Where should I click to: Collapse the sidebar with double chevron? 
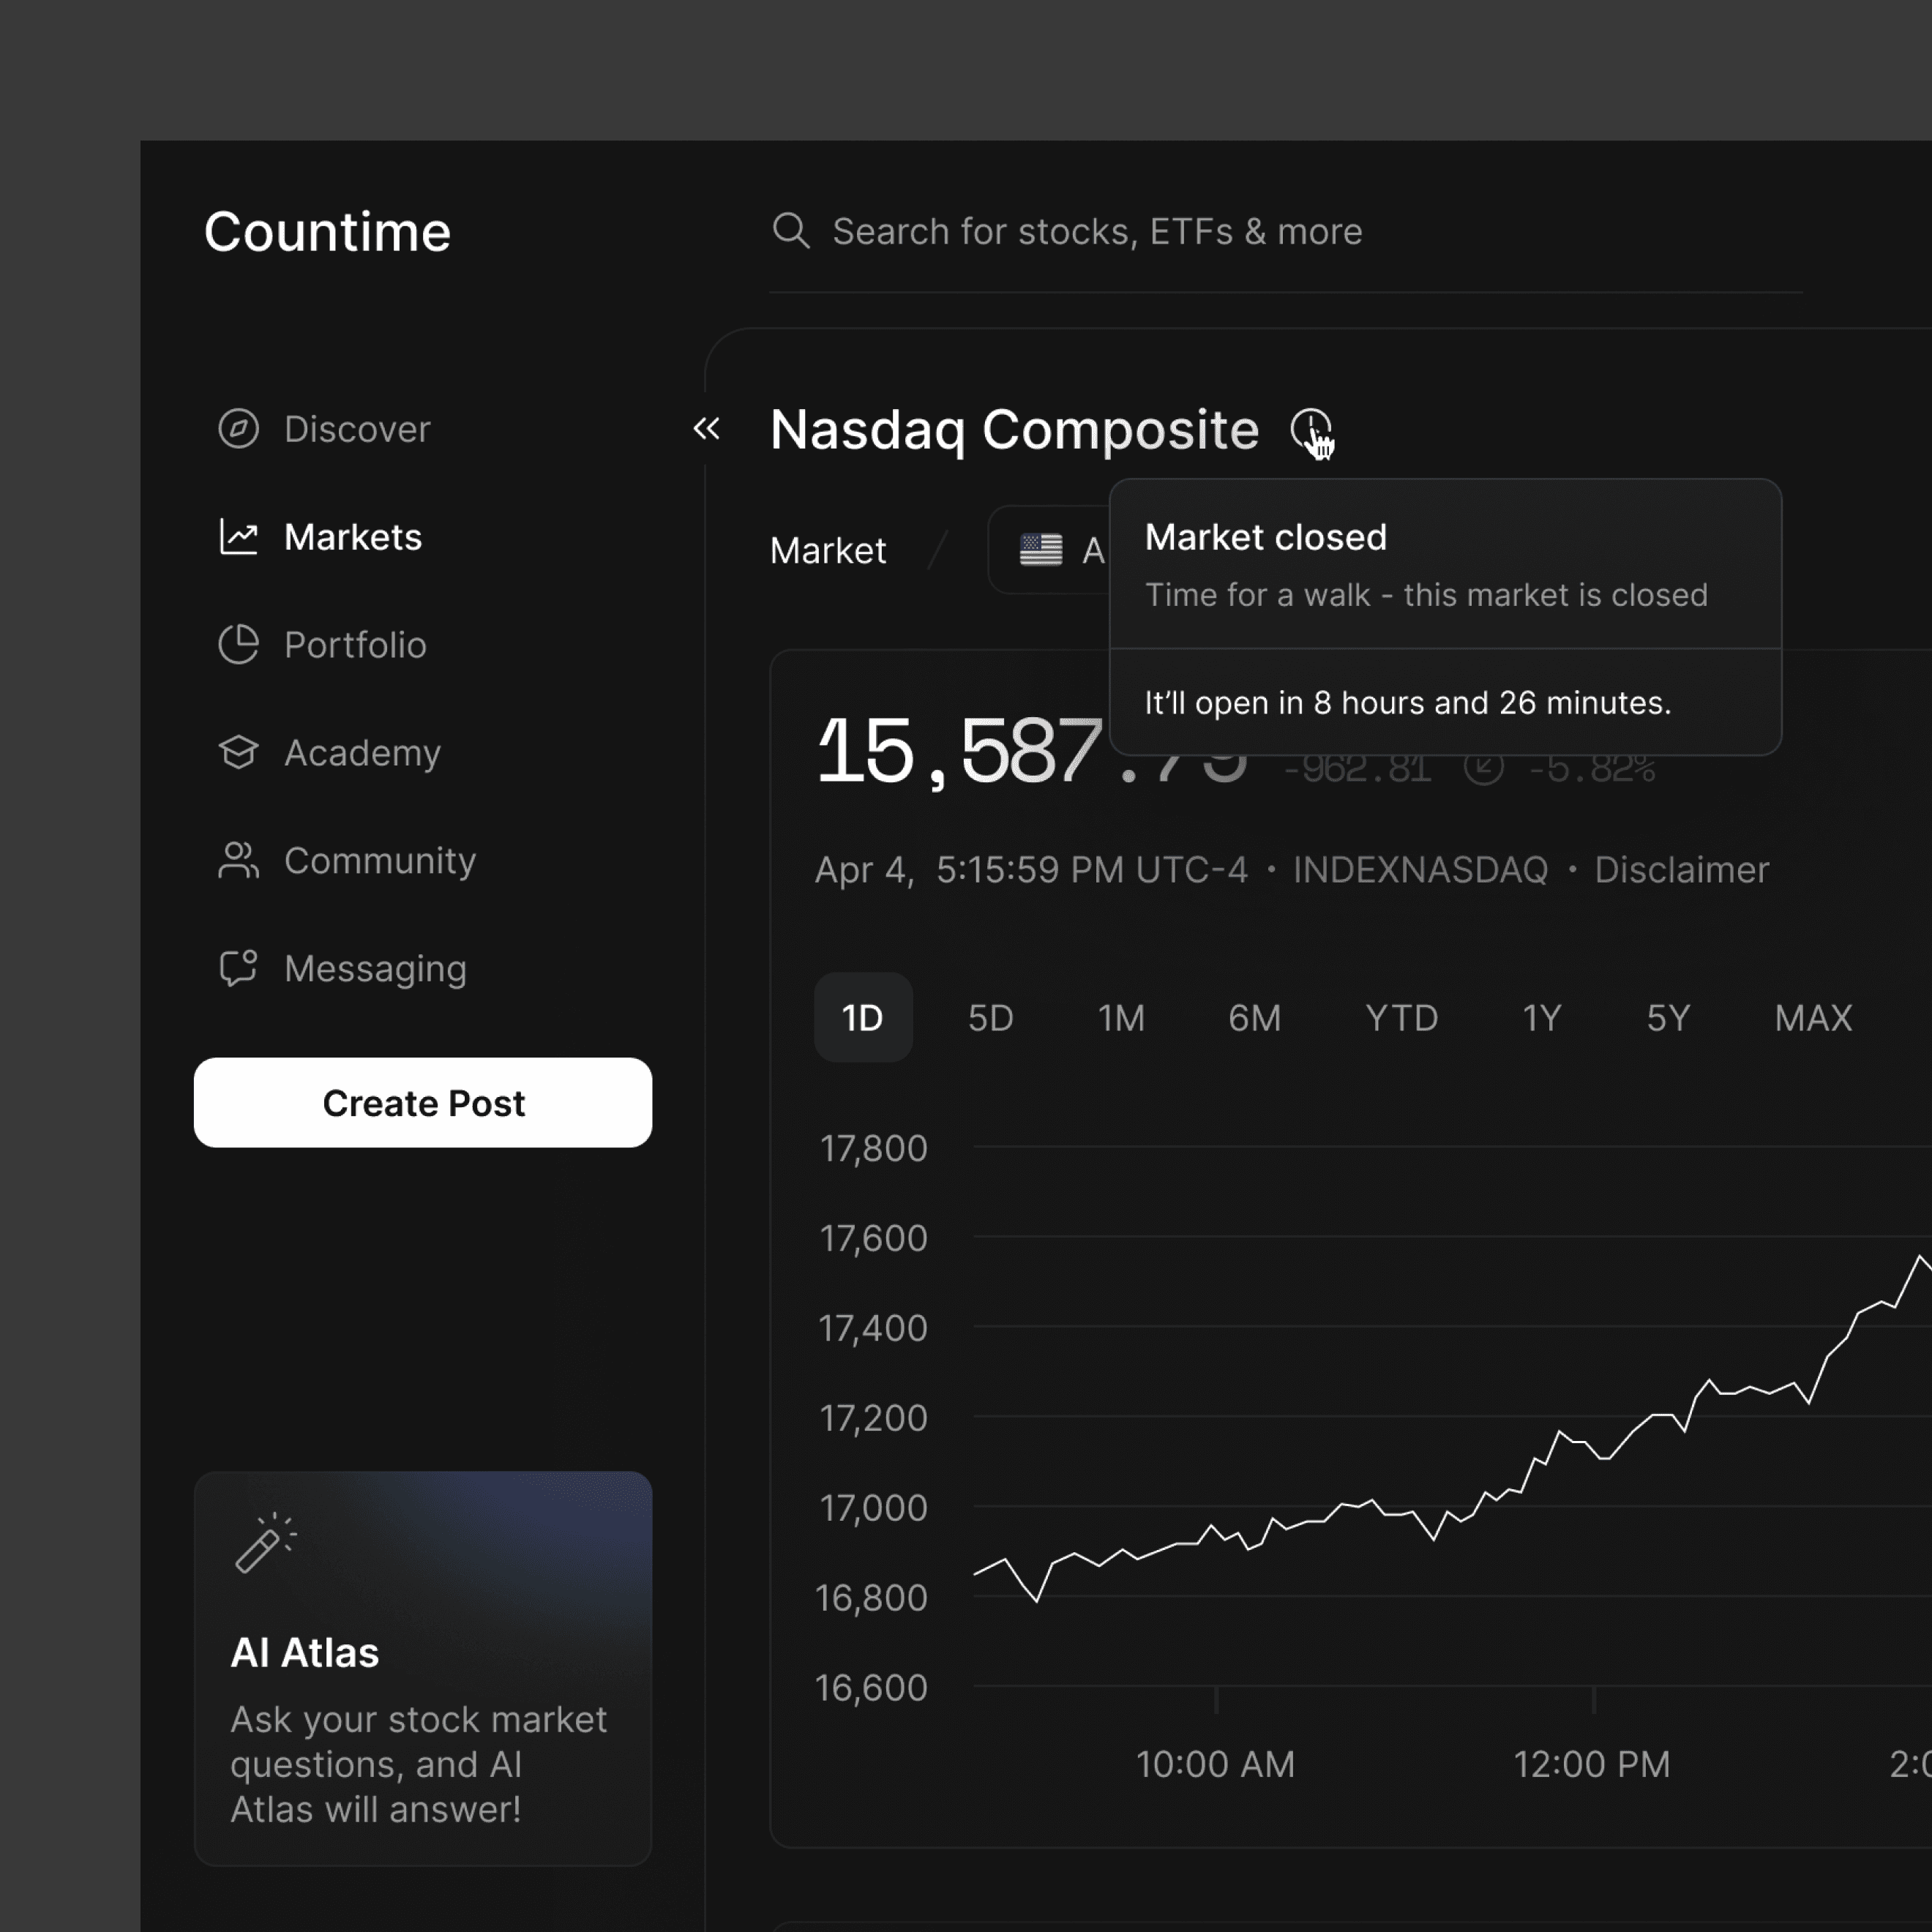coord(706,429)
